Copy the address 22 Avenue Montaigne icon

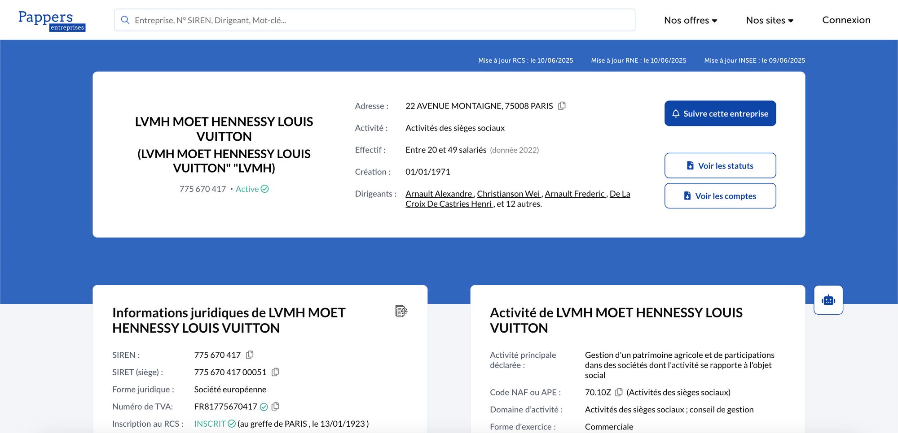coord(562,106)
